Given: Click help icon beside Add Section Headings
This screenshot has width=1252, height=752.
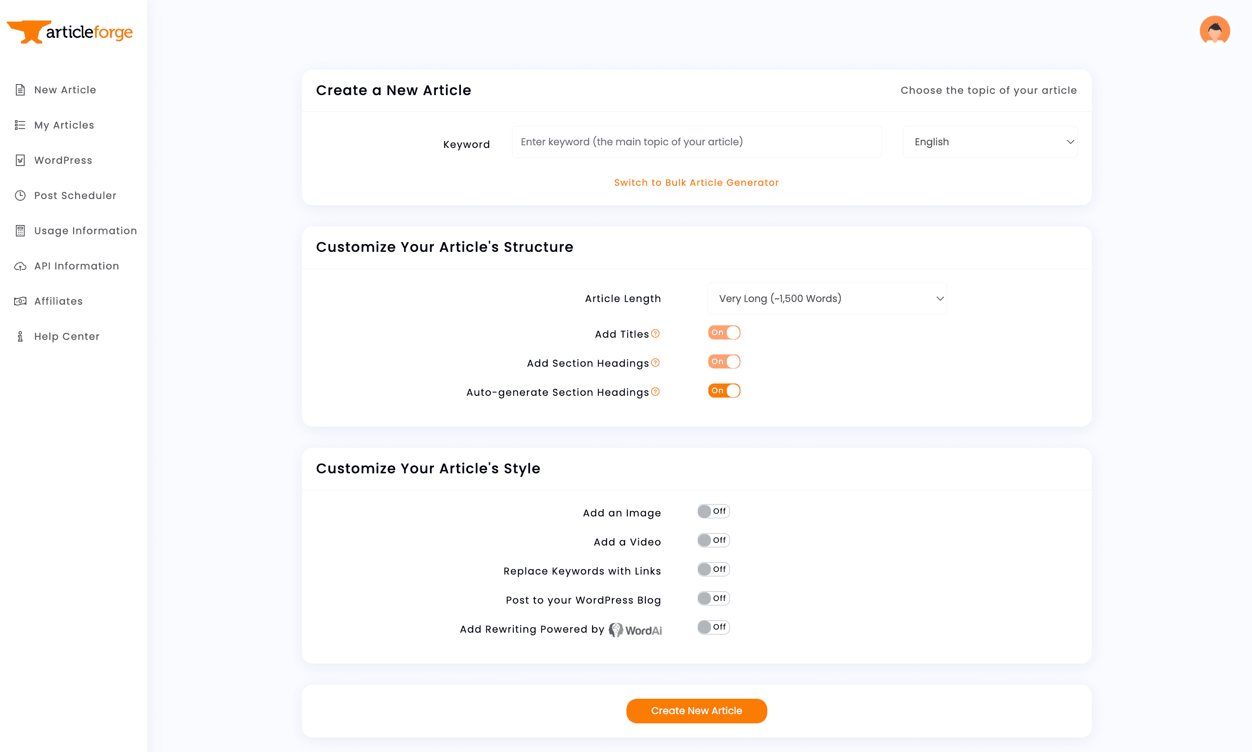Looking at the screenshot, I should pos(655,362).
